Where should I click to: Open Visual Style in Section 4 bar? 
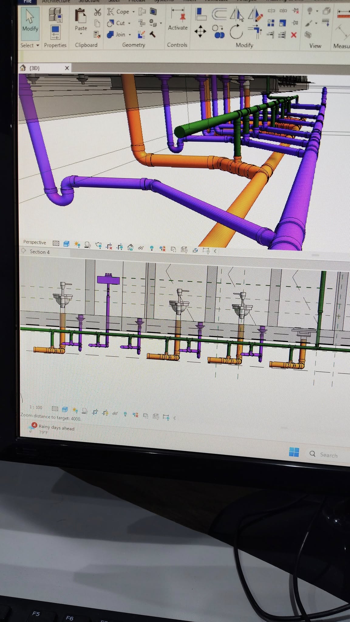(64, 409)
